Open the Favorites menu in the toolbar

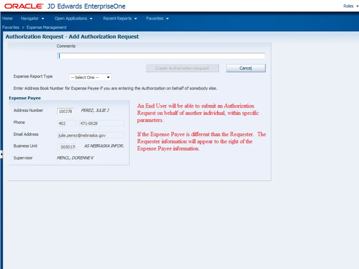[157, 18]
